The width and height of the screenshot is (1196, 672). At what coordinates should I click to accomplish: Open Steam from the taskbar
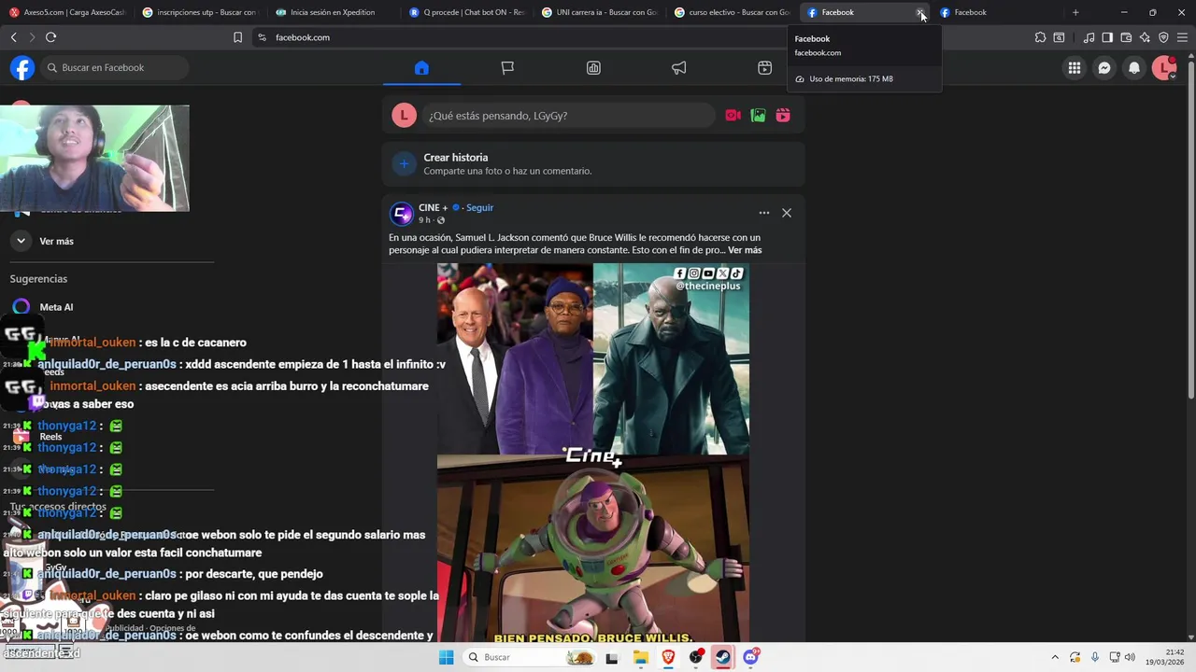pos(723,657)
